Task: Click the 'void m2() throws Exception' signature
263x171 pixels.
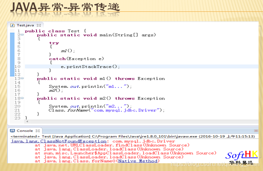Action: [101, 98]
